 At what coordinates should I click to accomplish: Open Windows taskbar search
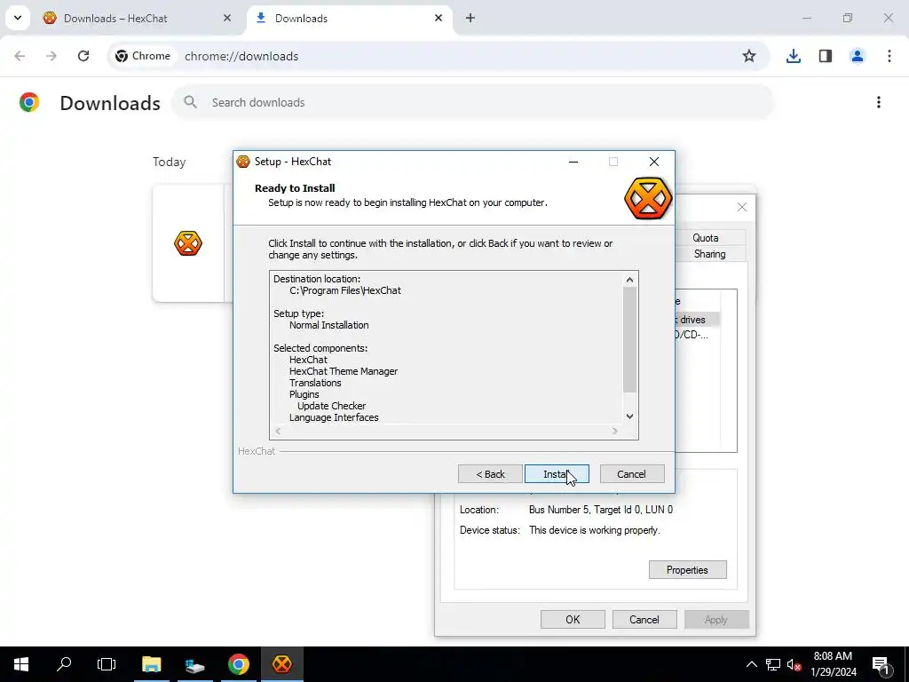[x=64, y=664]
